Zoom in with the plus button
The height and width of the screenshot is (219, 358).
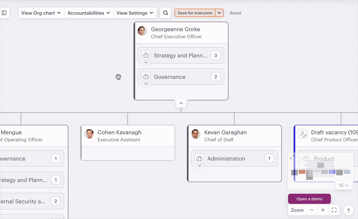pos(323,210)
